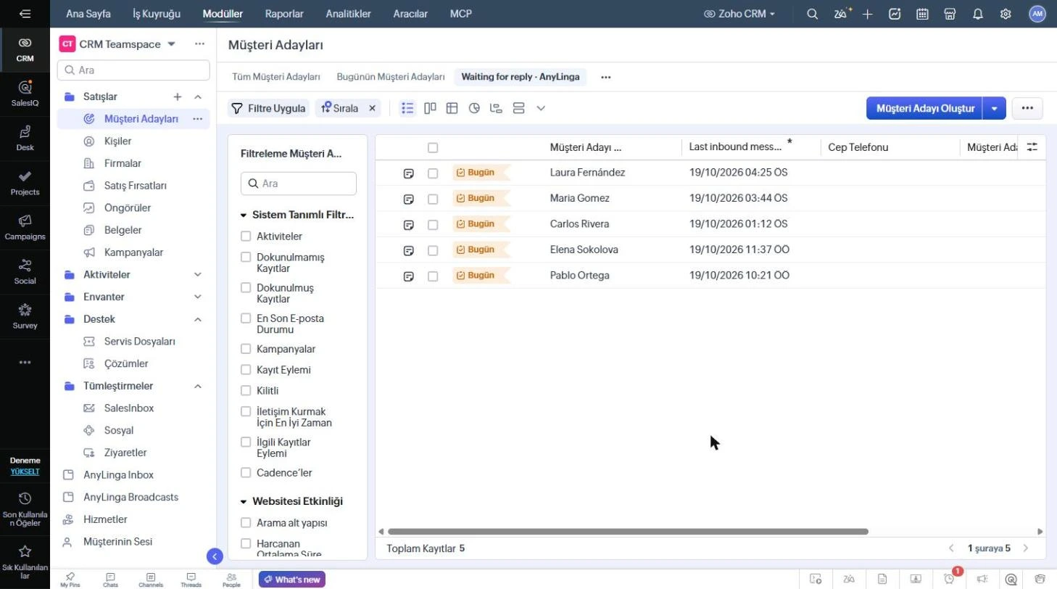Click the notifications bell icon

tap(977, 14)
